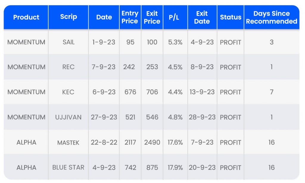Select the 17.9% P/L value
This screenshot has width=305, height=183.
click(x=175, y=168)
